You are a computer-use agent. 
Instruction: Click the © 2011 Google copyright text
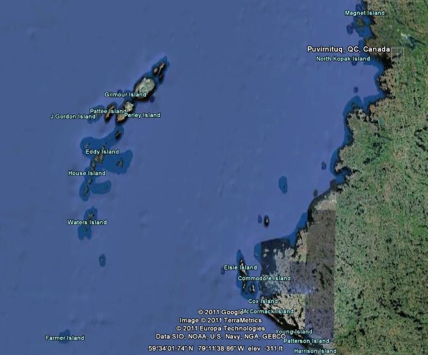point(222,312)
